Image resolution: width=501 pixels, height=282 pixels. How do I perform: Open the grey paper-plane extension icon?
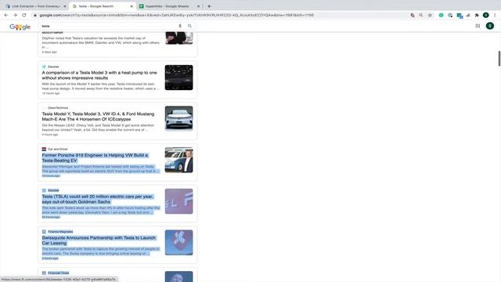click(x=468, y=15)
